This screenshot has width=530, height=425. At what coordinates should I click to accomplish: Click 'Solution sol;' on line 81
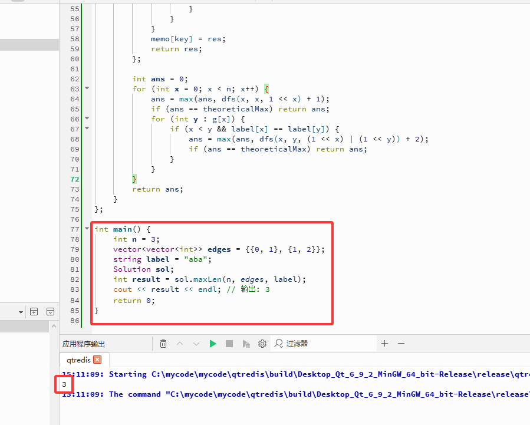click(x=143, y=269)
